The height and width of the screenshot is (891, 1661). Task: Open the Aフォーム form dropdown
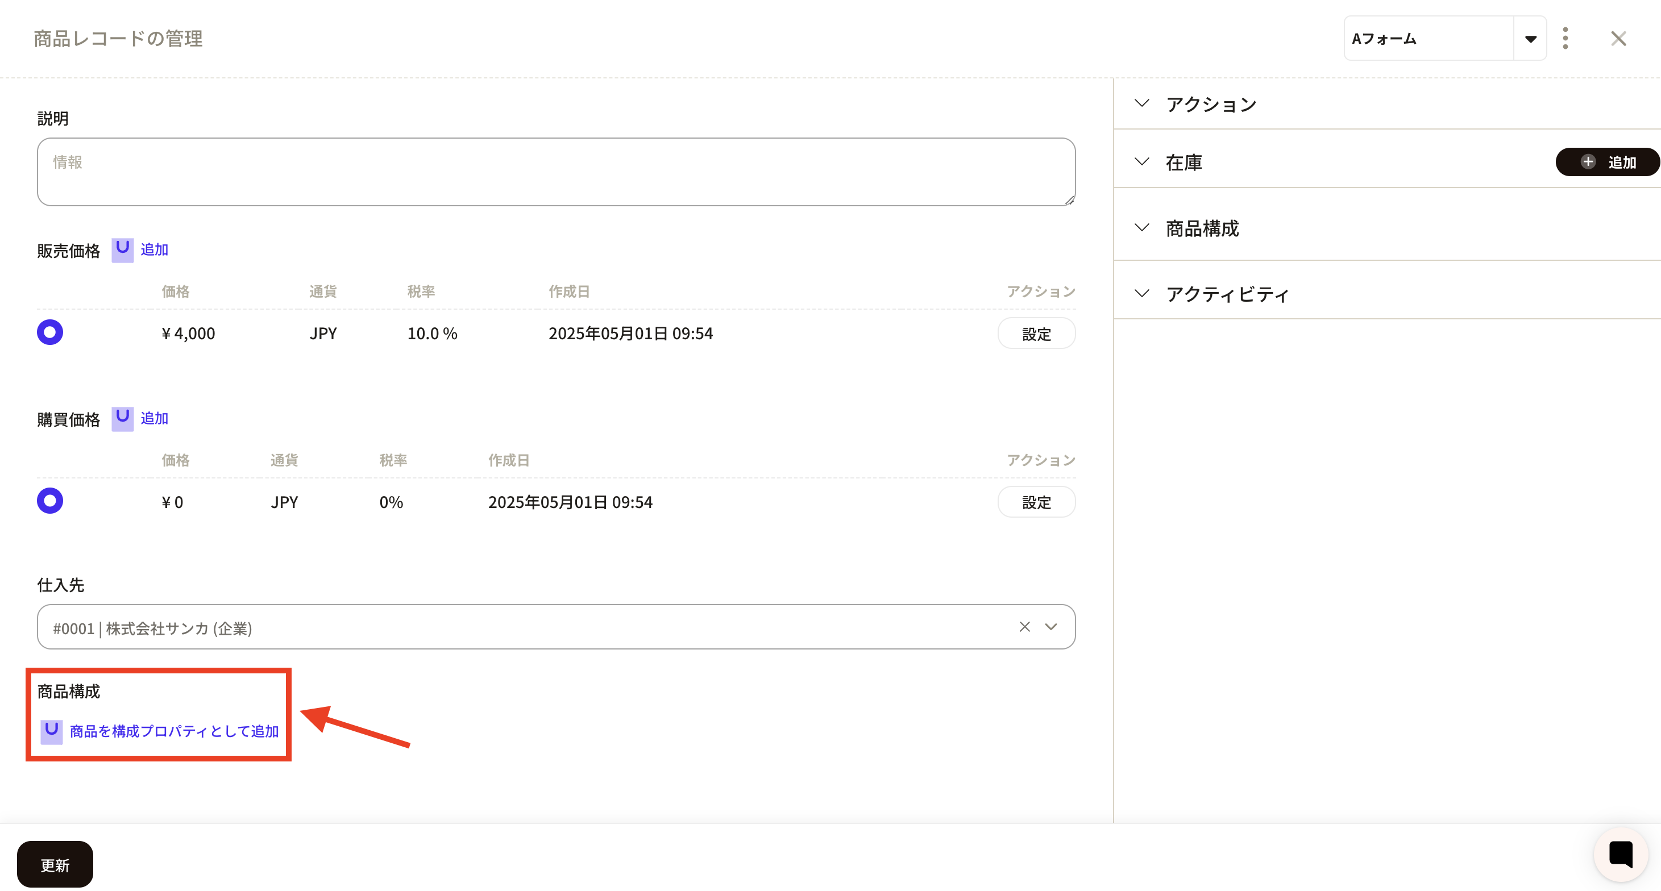(x=1530, y=39)
